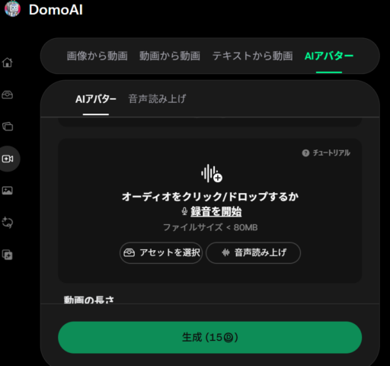Select the video creation camera sidebar icon
Image resolution: width=390 pixels, height=366 pixels.
coord(8,159)
